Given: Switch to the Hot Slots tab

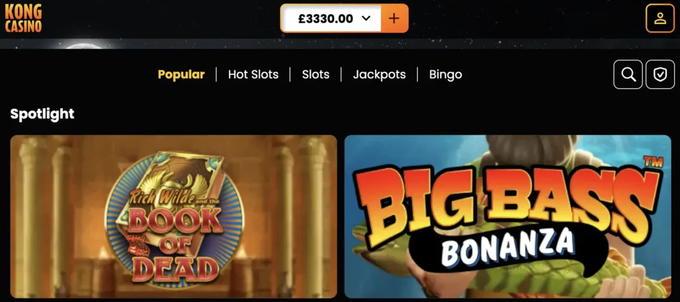Looking at the screenshot, I should 253,74.
